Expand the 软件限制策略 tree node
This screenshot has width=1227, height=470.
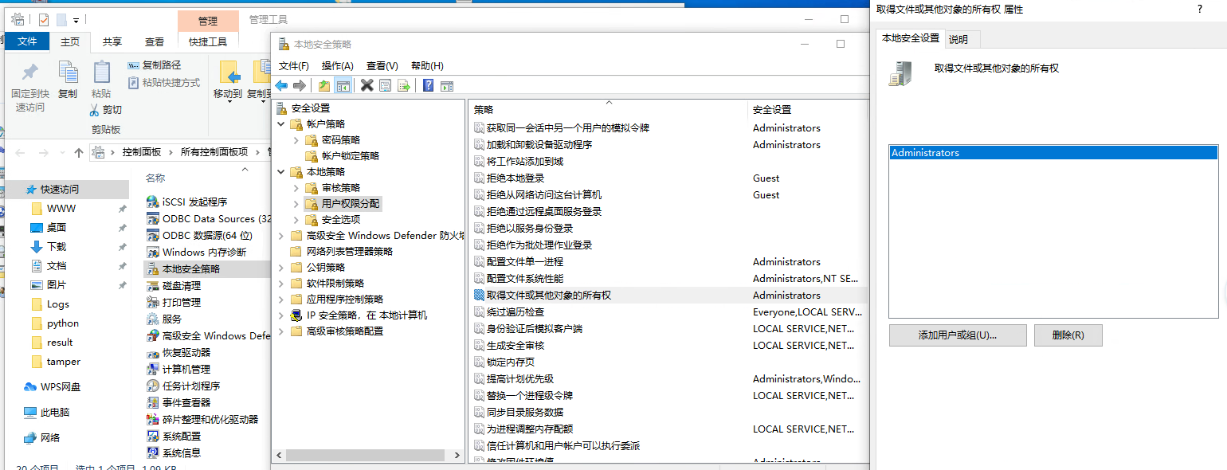(280, 283)
